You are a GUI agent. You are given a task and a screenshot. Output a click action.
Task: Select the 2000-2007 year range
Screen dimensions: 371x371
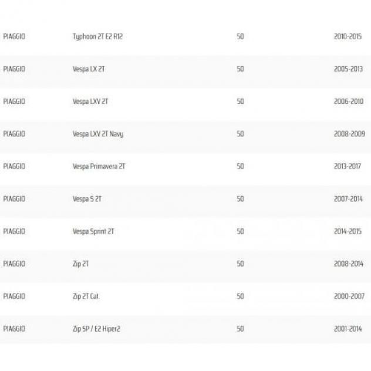point(349,296)
